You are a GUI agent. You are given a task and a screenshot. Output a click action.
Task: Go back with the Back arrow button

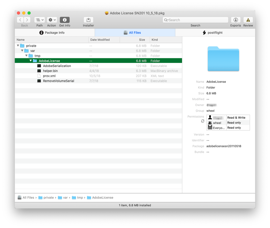pos(20,20)
